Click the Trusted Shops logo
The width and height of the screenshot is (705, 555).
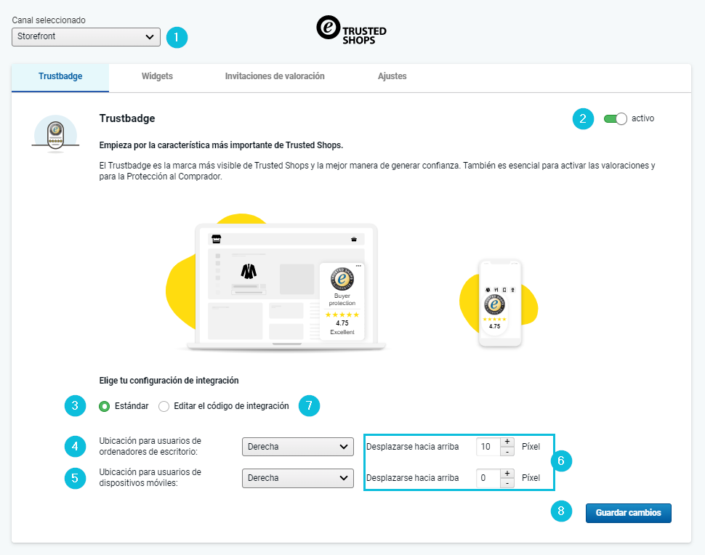351,30
